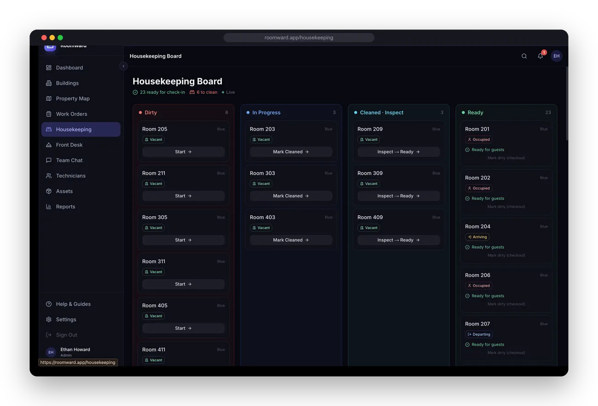Open the EH avatar in top bar
The height and width of the screenshot is (406, 598).
click(x=557, y=56)
